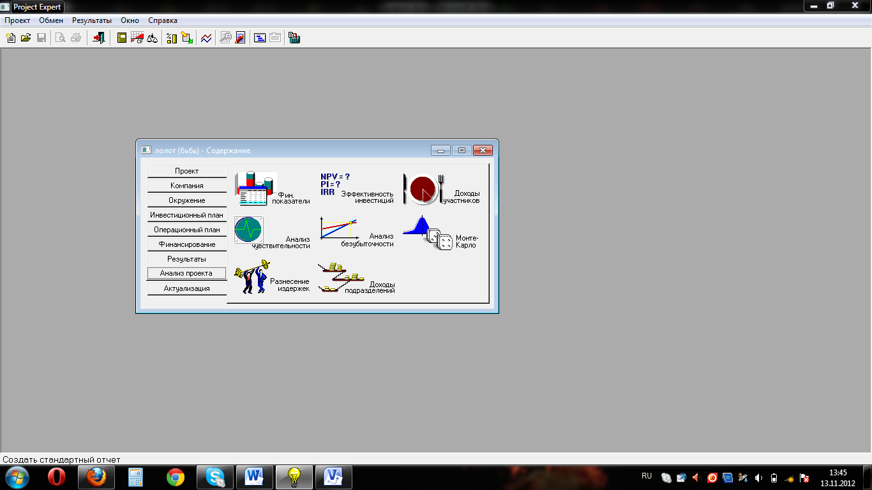Open the Обмен menu
This screenshot has height=490, width=872.
(51, 20)
